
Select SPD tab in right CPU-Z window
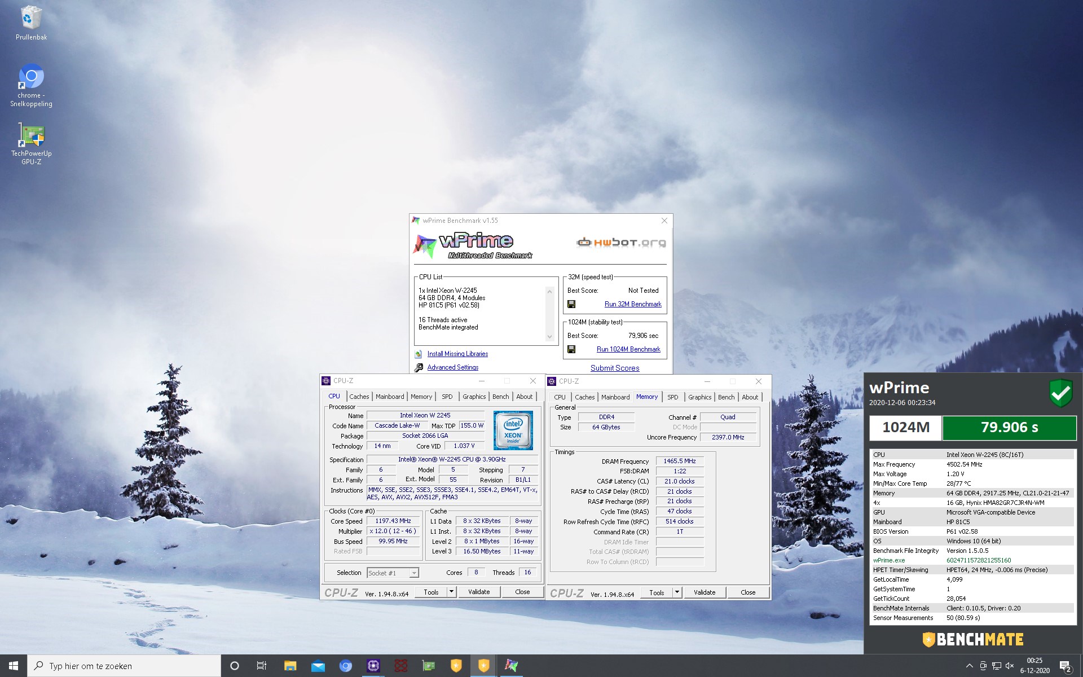tap(672, 397)
